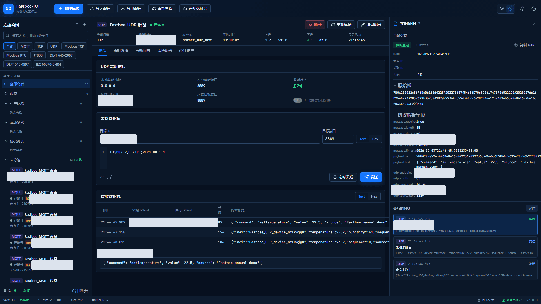Click star icon for 收藏
The image size is (541, 304).
click(x=6, y=93)
